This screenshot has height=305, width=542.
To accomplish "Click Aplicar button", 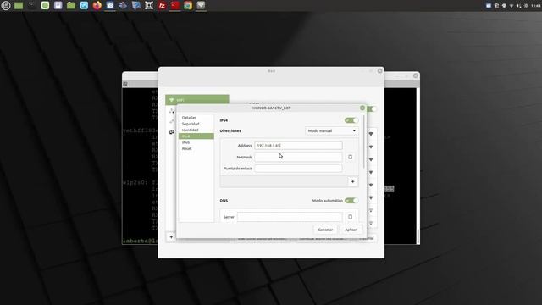I will 351,230.
